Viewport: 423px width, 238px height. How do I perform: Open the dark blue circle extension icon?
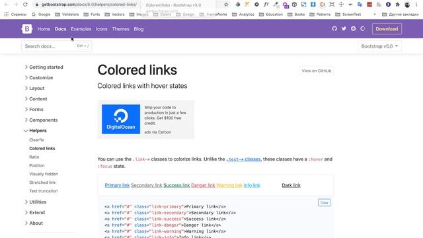388,5
